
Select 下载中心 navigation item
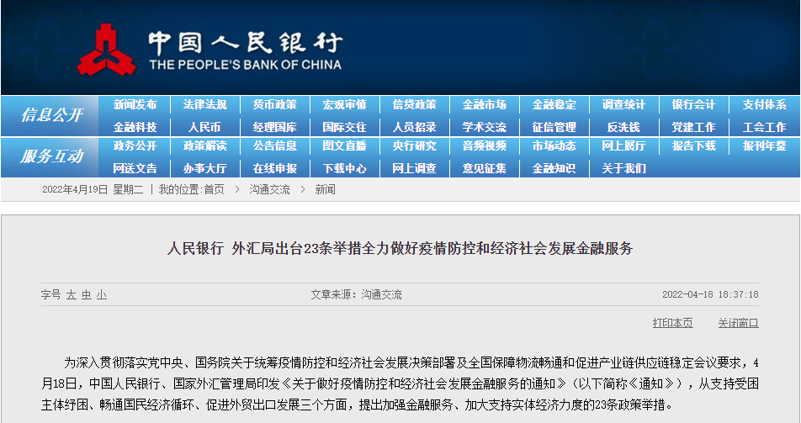click(345, 168)
